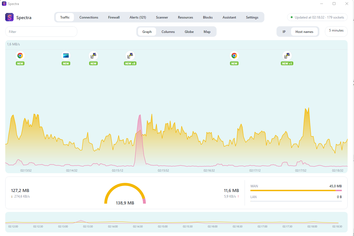Viewport: 354px width, 236px height.
Task: Click the Spectra title bar icon
Action: [4, 4]
